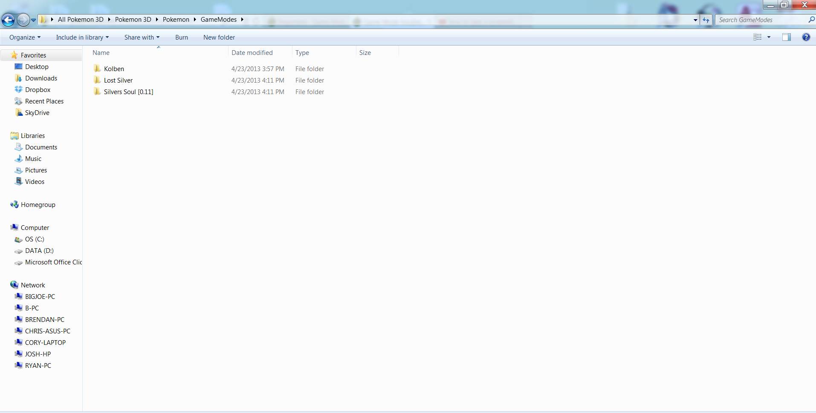Open Downloads in Favorites
Viewport: 816px width, 413px height.
[x=41, y=78]
